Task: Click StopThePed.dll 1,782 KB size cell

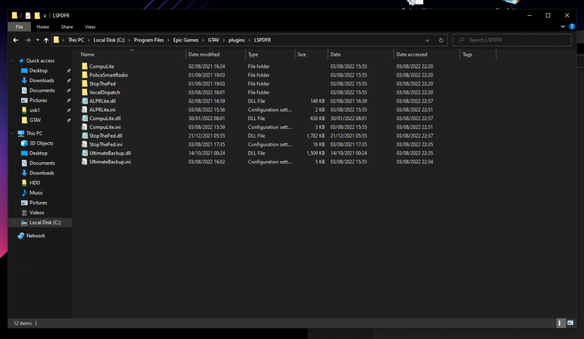Action: pyautogui.click(x=315, y=136)
